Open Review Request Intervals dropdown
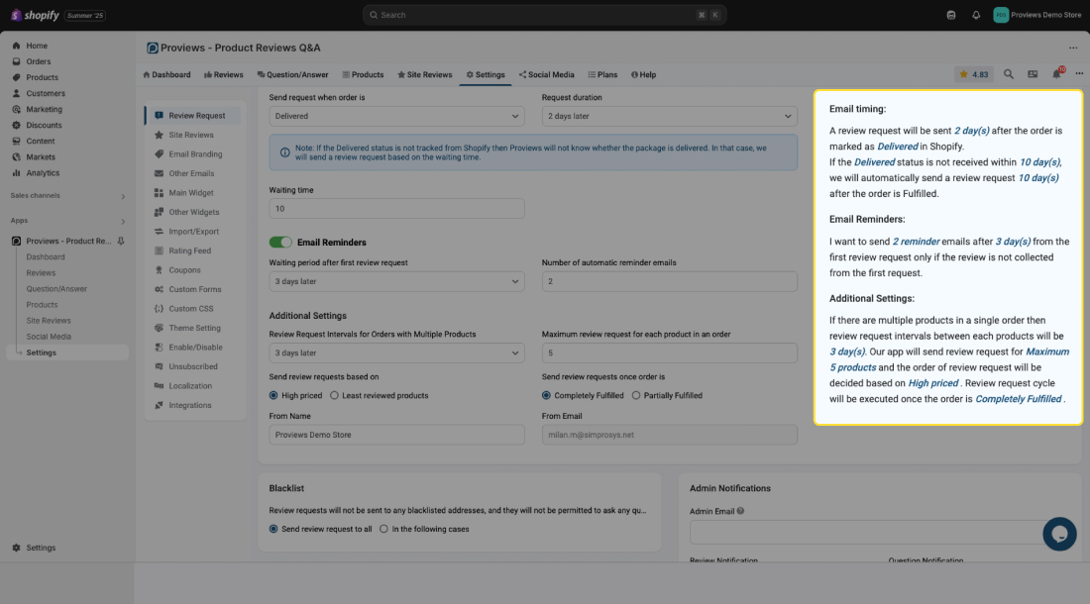Viewport: 1090px width, 604px height. (397, 353)
